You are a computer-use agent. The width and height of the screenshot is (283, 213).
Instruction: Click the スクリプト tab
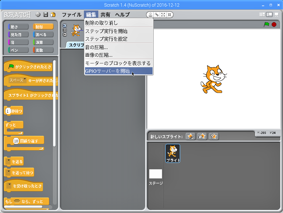(75, 45)
